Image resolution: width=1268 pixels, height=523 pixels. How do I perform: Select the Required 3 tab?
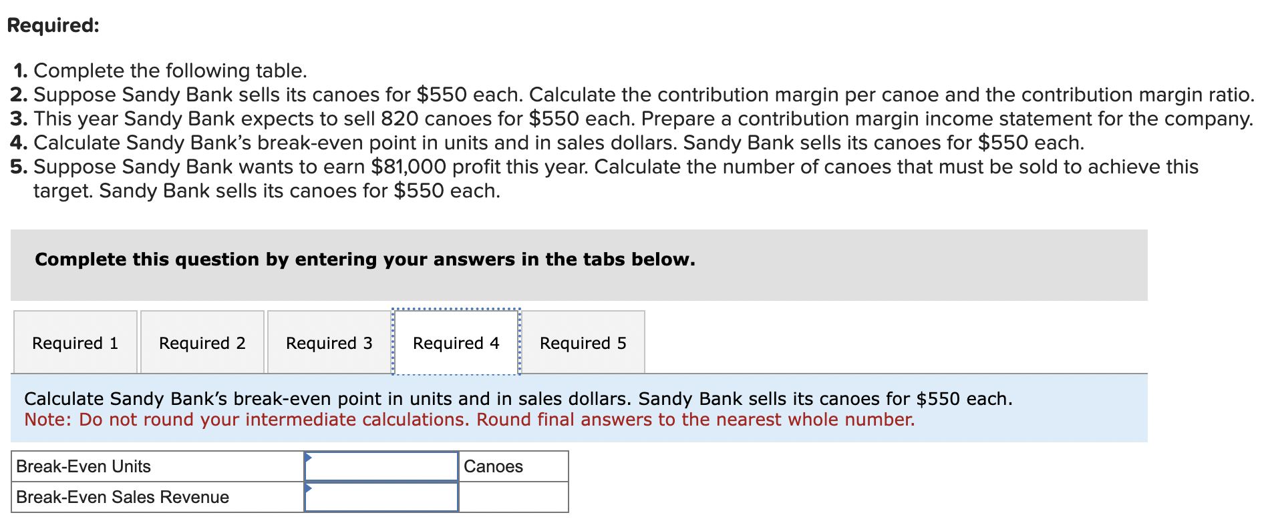(x=329, y=342)
